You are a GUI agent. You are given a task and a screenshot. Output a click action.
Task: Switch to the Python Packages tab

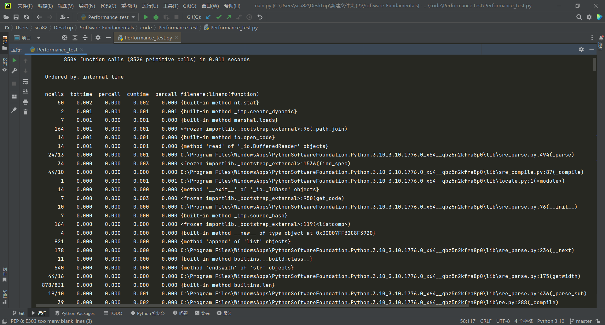point(75,313)
